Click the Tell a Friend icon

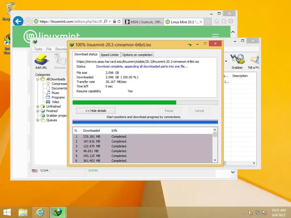click(x=253, y=62)
